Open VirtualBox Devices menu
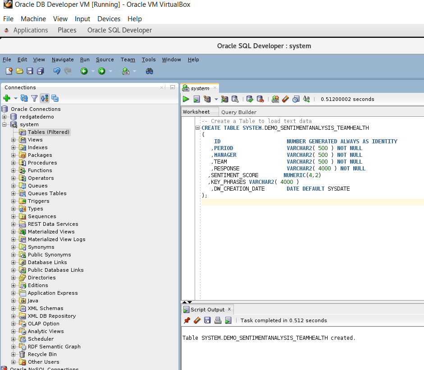This screenshot has height=370, width=424. [x=109, y=19]
